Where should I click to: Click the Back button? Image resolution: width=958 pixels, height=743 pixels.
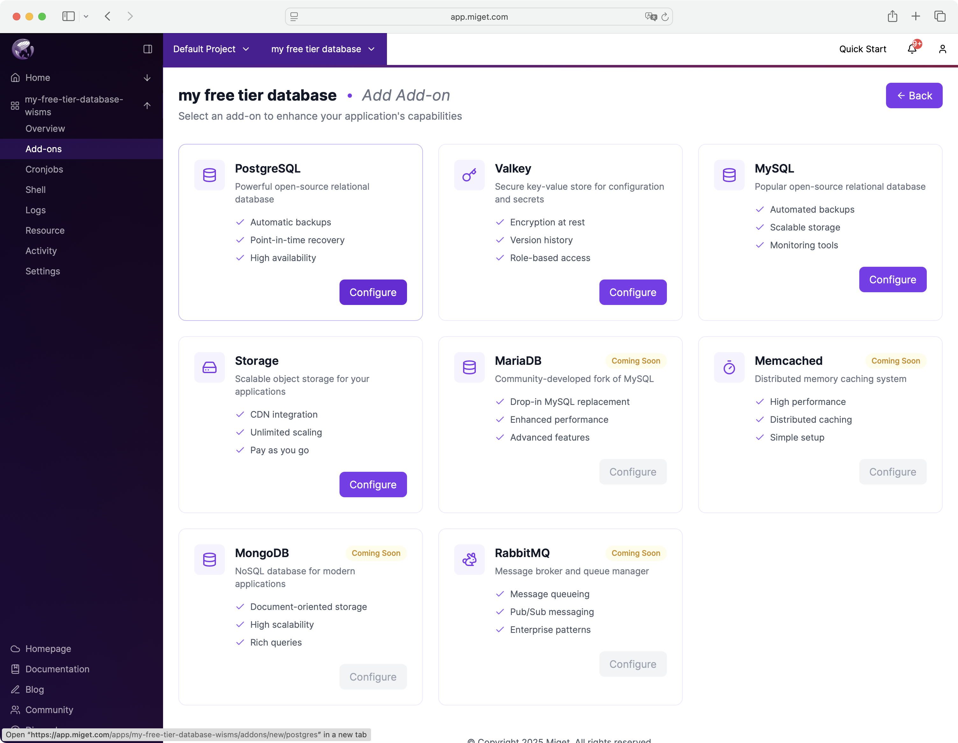click(914, 96)
